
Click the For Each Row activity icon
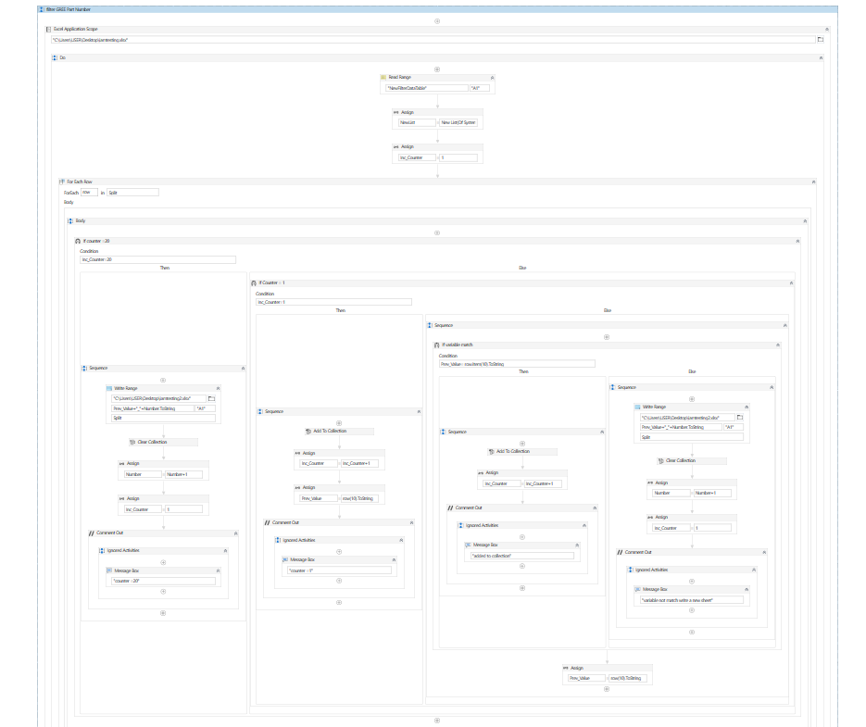coord(62,182)
